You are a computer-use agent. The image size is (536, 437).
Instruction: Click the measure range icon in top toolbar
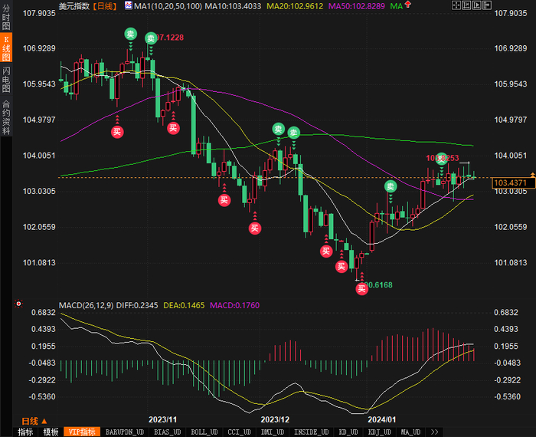coord(466,5)
